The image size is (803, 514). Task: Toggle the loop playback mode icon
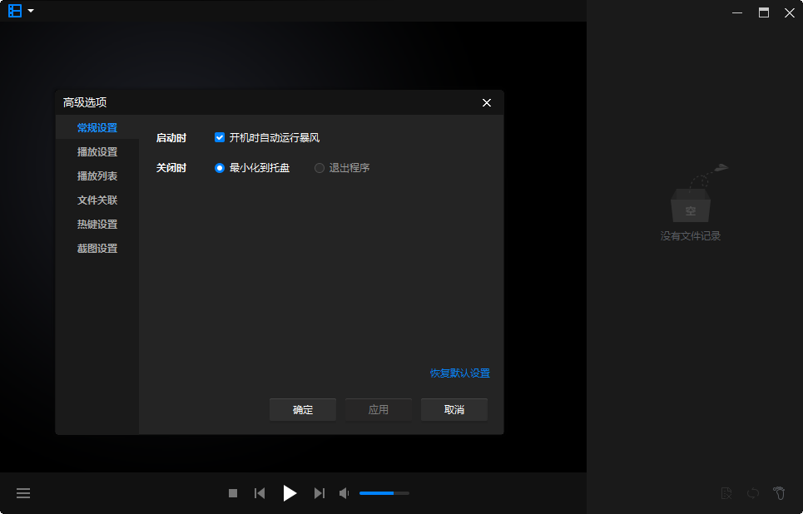tap(752, 493)
